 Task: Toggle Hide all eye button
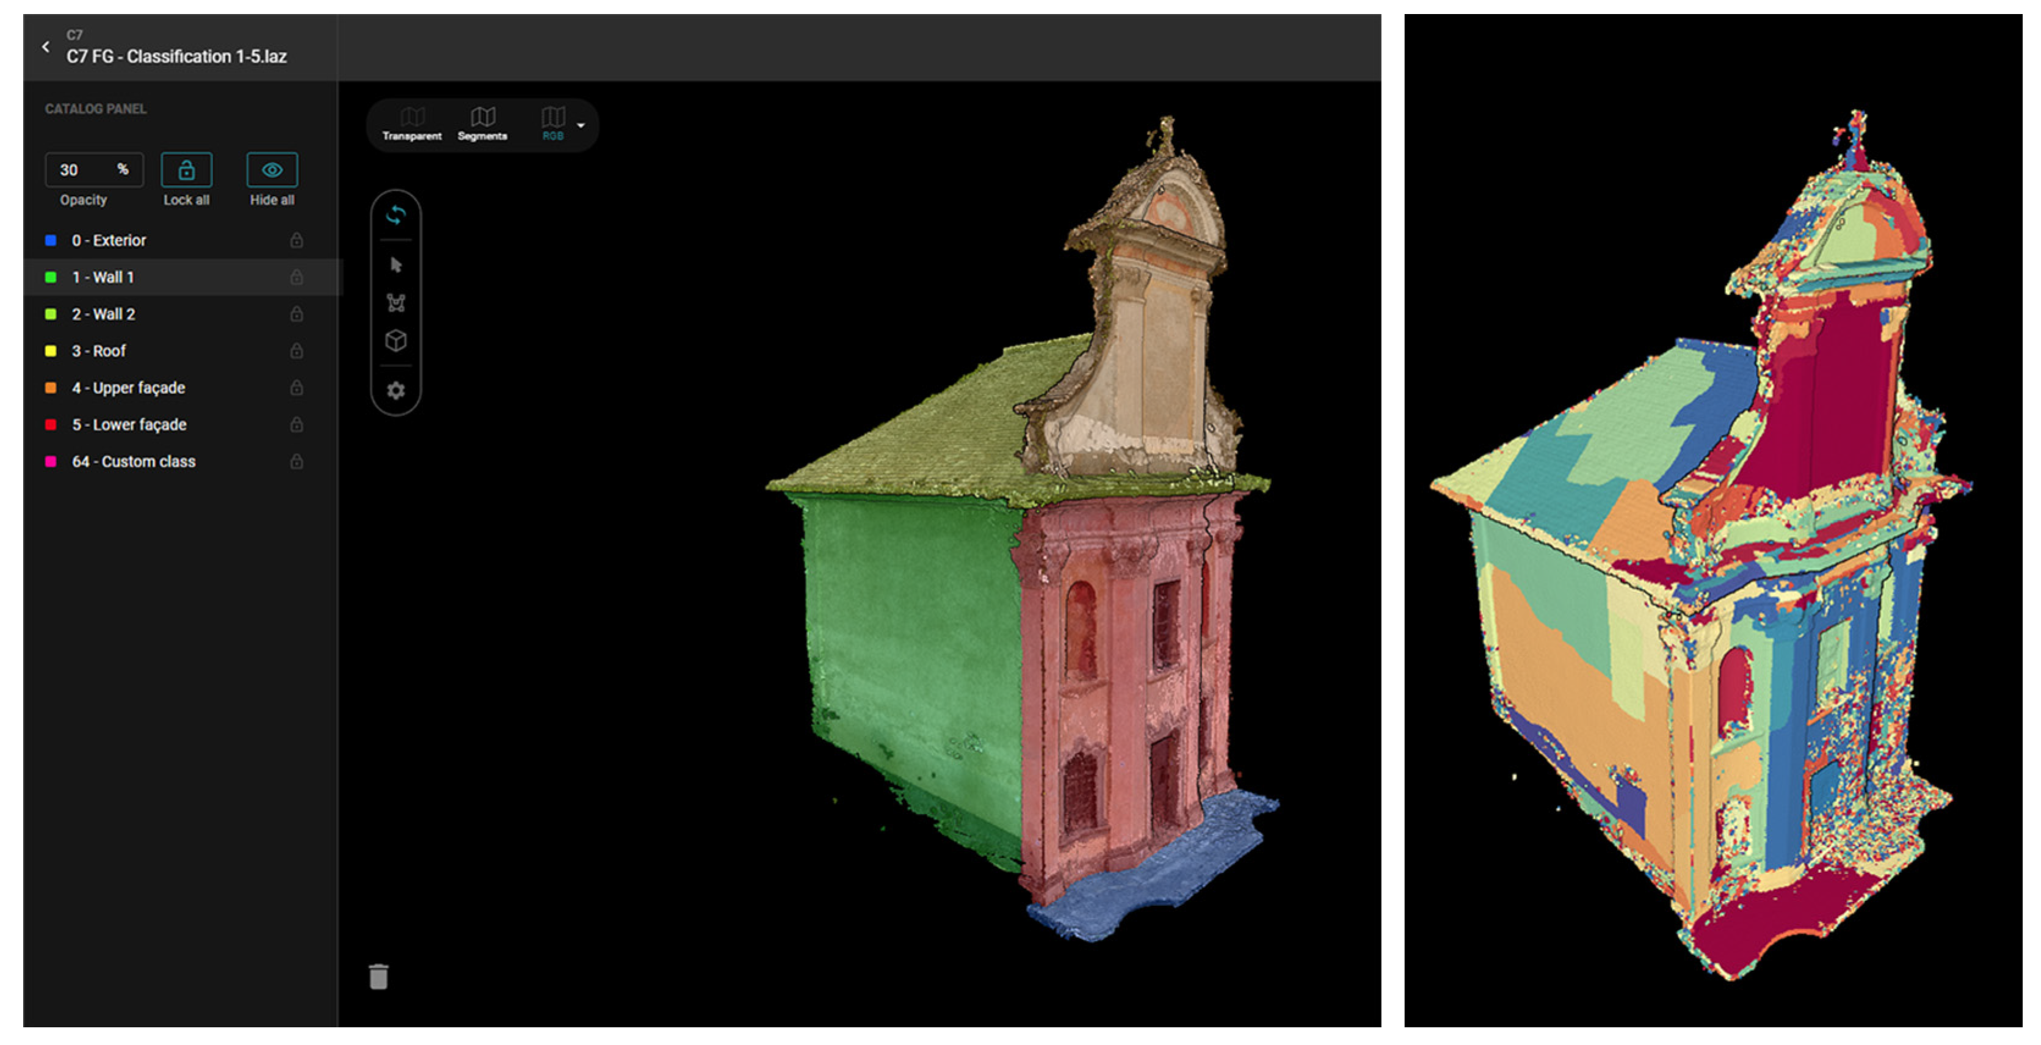[272, 170]
